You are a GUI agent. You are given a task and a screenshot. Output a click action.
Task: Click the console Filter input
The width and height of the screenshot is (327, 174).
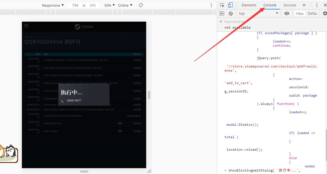point(300,14)
